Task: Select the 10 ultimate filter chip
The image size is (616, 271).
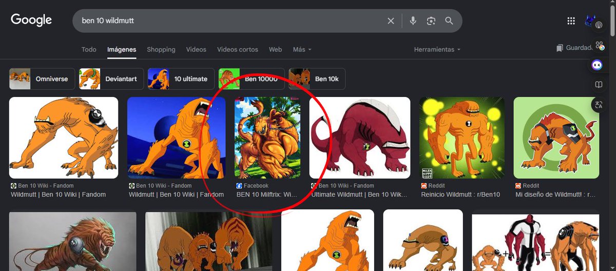Action: coord(181,79)
